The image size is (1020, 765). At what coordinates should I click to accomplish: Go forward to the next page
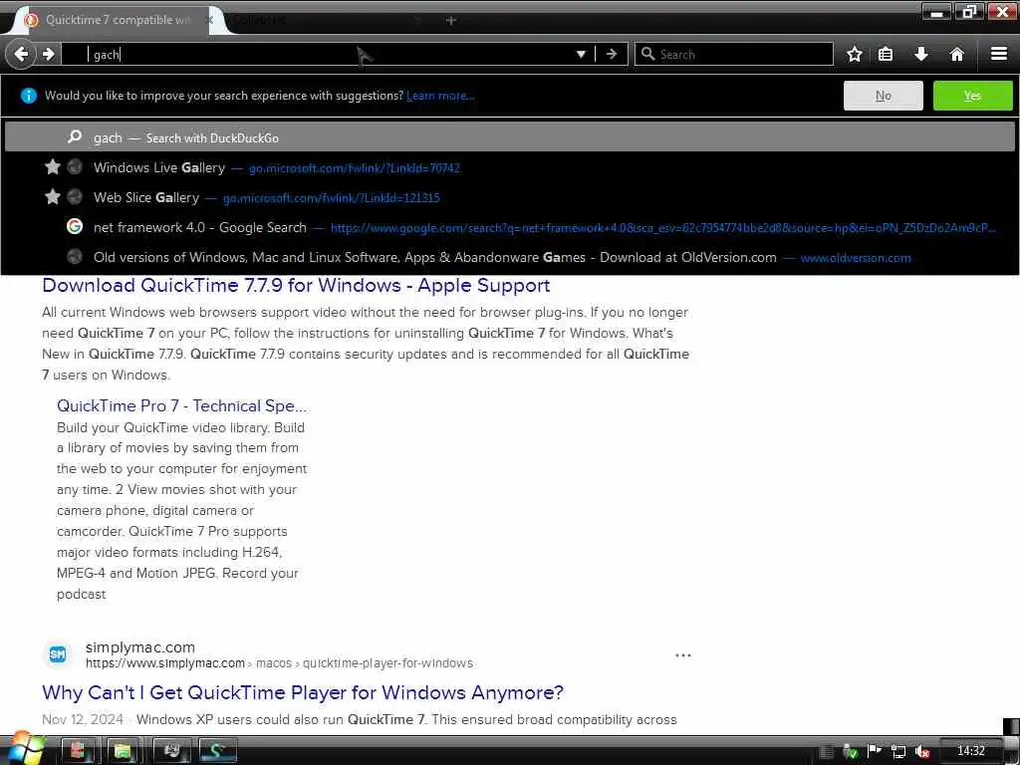[48, 54]
